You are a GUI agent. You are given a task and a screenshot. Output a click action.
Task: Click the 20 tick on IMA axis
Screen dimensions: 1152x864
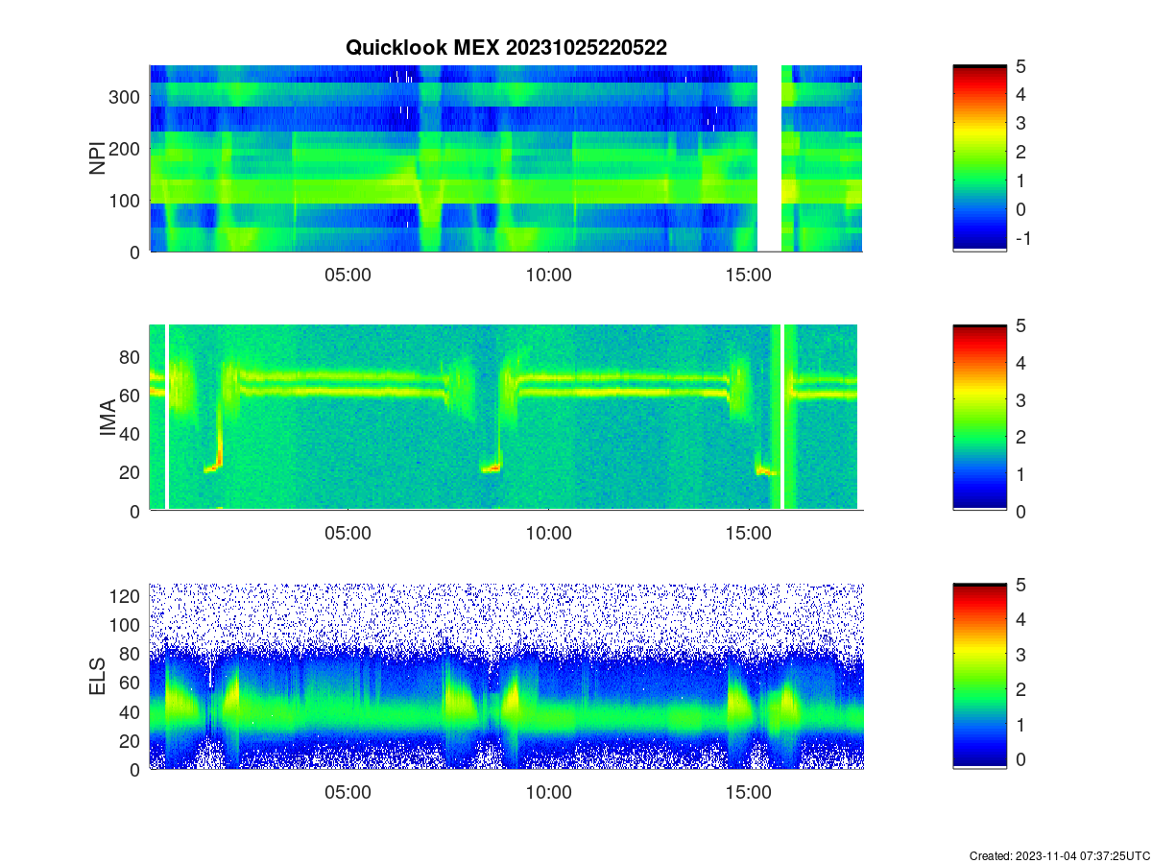[132, 472]
